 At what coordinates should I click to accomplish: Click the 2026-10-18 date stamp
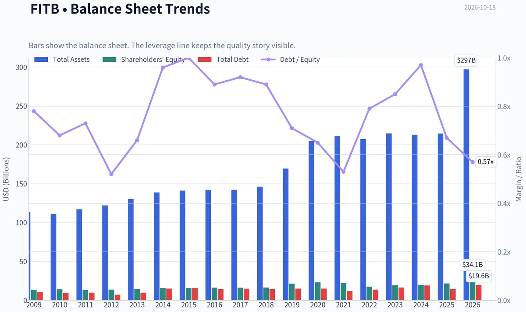pos(480,7)
